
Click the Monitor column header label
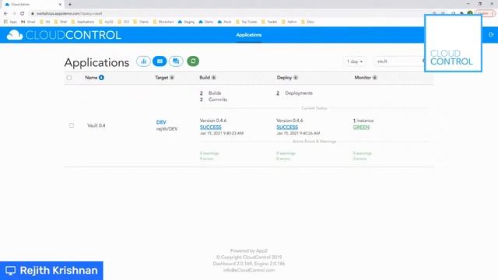pos(363,78)
